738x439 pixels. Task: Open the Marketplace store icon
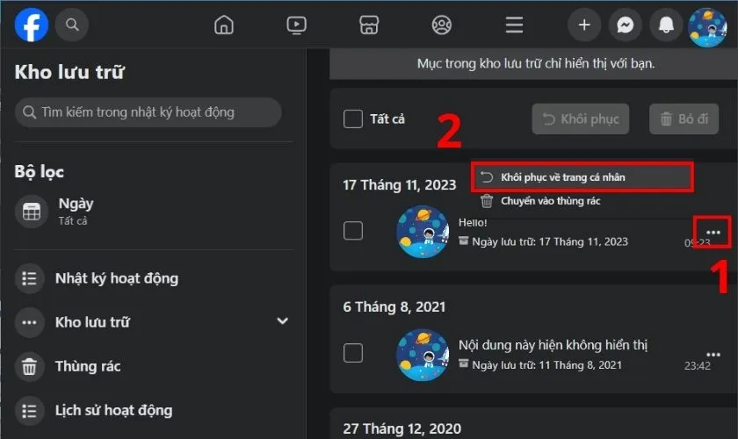tap(369, 25)
